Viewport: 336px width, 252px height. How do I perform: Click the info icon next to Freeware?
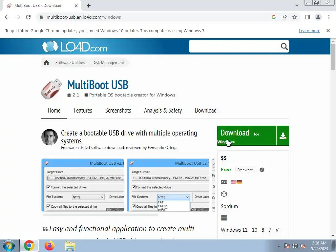[262, 170]
